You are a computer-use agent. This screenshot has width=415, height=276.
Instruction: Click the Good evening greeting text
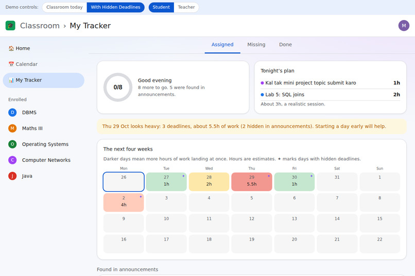coord(154,80)
